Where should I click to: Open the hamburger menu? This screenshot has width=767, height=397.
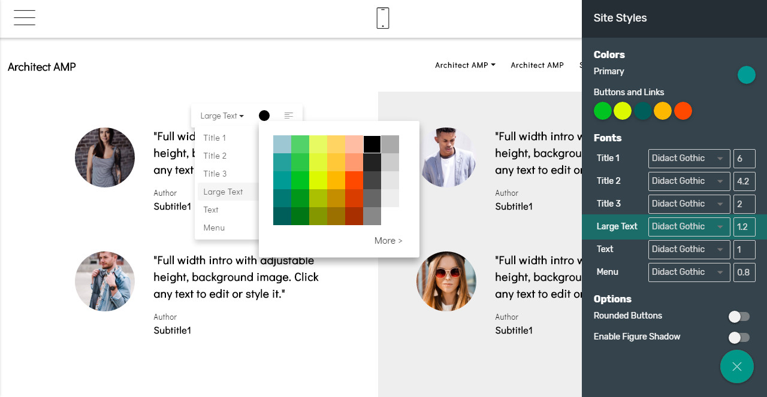pyautogui.click(x=25, y=18)
